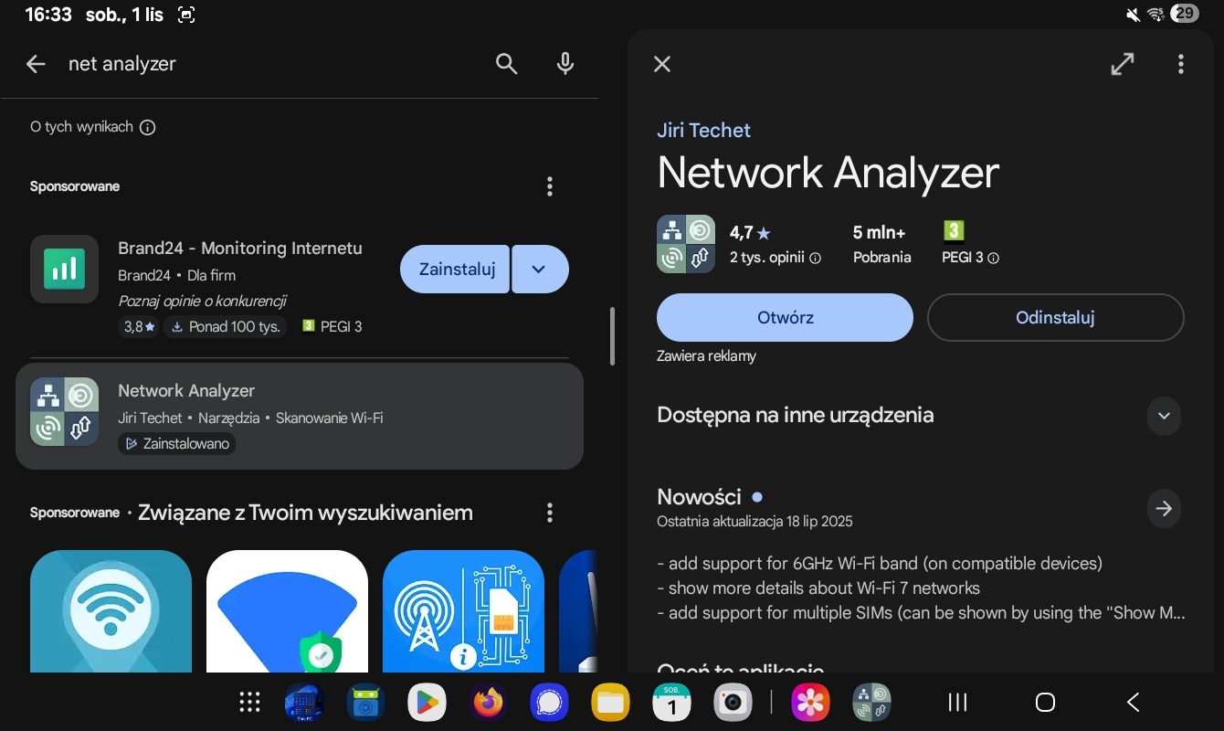Viewport: 1224px width, 731px height.
Task: Tap the magnifying glass search icon
Action: [x=506, y=64]
